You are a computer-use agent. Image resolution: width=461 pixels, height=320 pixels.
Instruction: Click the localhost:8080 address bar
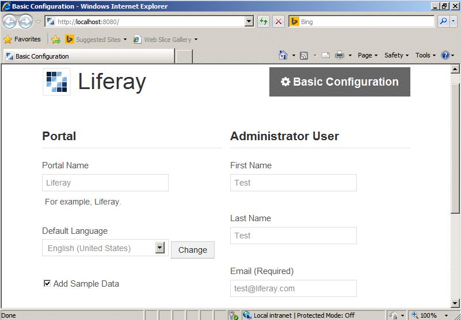tap(145, 22)
